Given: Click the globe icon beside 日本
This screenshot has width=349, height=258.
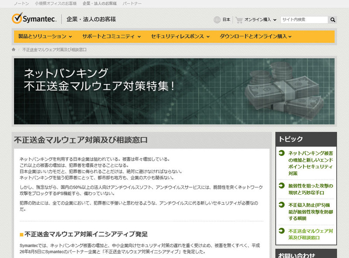Looking at the screenshot, I should (x=217, y=20).
